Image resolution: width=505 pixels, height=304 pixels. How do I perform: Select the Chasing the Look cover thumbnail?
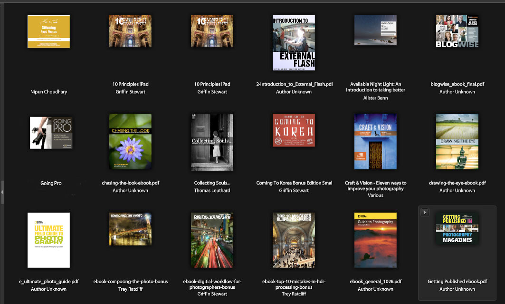point(130,142)
